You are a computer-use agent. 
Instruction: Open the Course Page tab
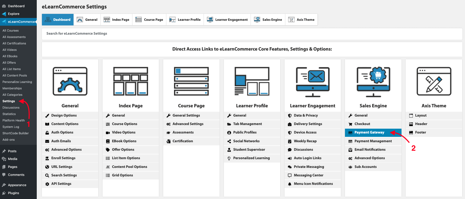149,20
